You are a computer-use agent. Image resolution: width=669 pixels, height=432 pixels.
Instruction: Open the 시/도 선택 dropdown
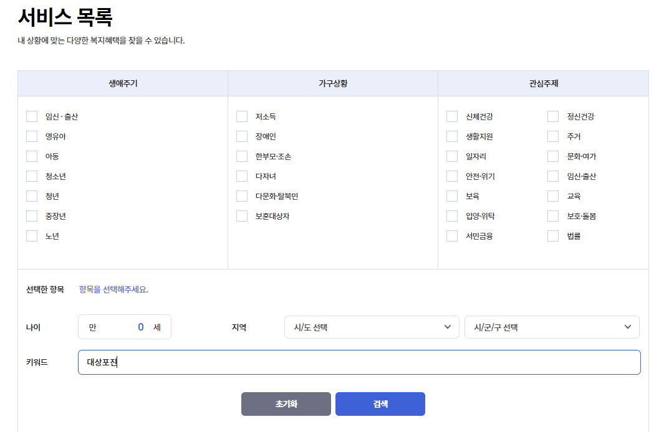[x=372, y=327]
